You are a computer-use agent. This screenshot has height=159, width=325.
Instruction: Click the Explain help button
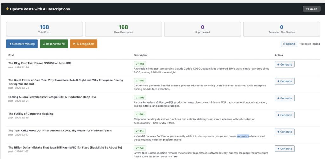coord(311,9)
